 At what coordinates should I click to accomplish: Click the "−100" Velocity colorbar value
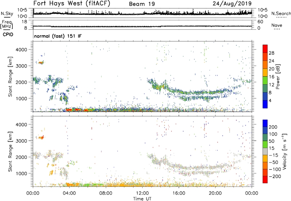275,169
